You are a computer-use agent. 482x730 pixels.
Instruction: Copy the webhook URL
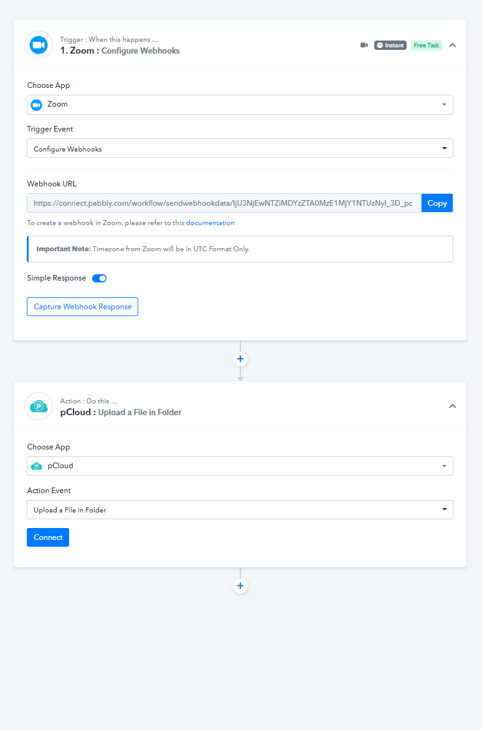click(437, 203)
